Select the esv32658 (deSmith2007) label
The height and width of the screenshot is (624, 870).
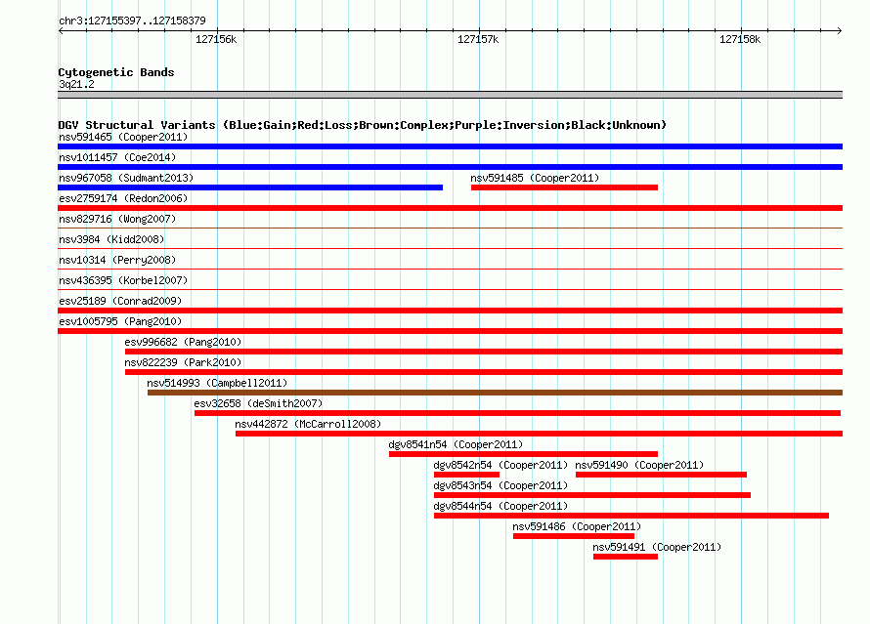click(x=258, y=403)
